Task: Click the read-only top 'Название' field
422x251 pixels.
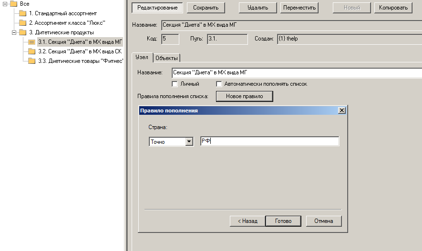Action: (x=291, y=25)
